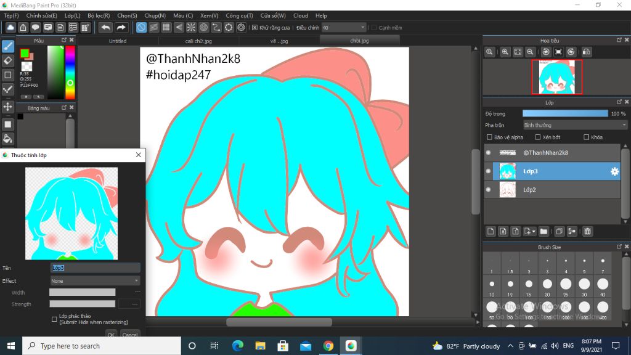Click Cancel in layer properties dialog
Screen dimensions: 631x355
(130, 335)
